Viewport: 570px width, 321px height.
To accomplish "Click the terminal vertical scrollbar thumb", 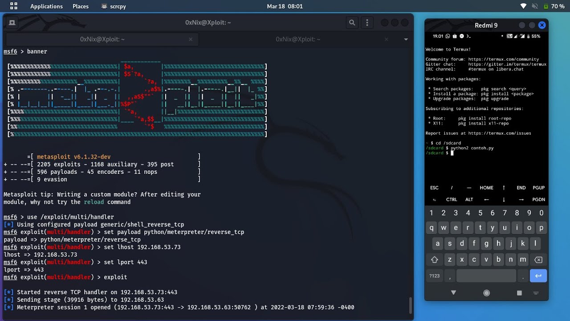I will tap(411, 305).
